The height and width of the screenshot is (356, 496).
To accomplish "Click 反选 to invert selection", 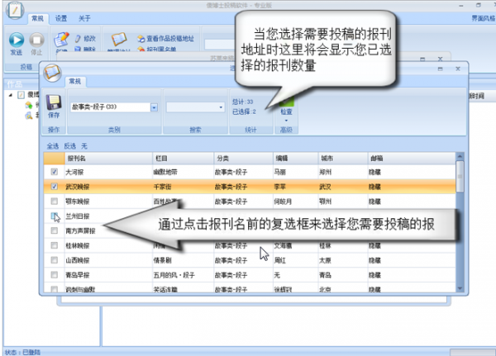I will pyautogui.click(x=69, y=145).
